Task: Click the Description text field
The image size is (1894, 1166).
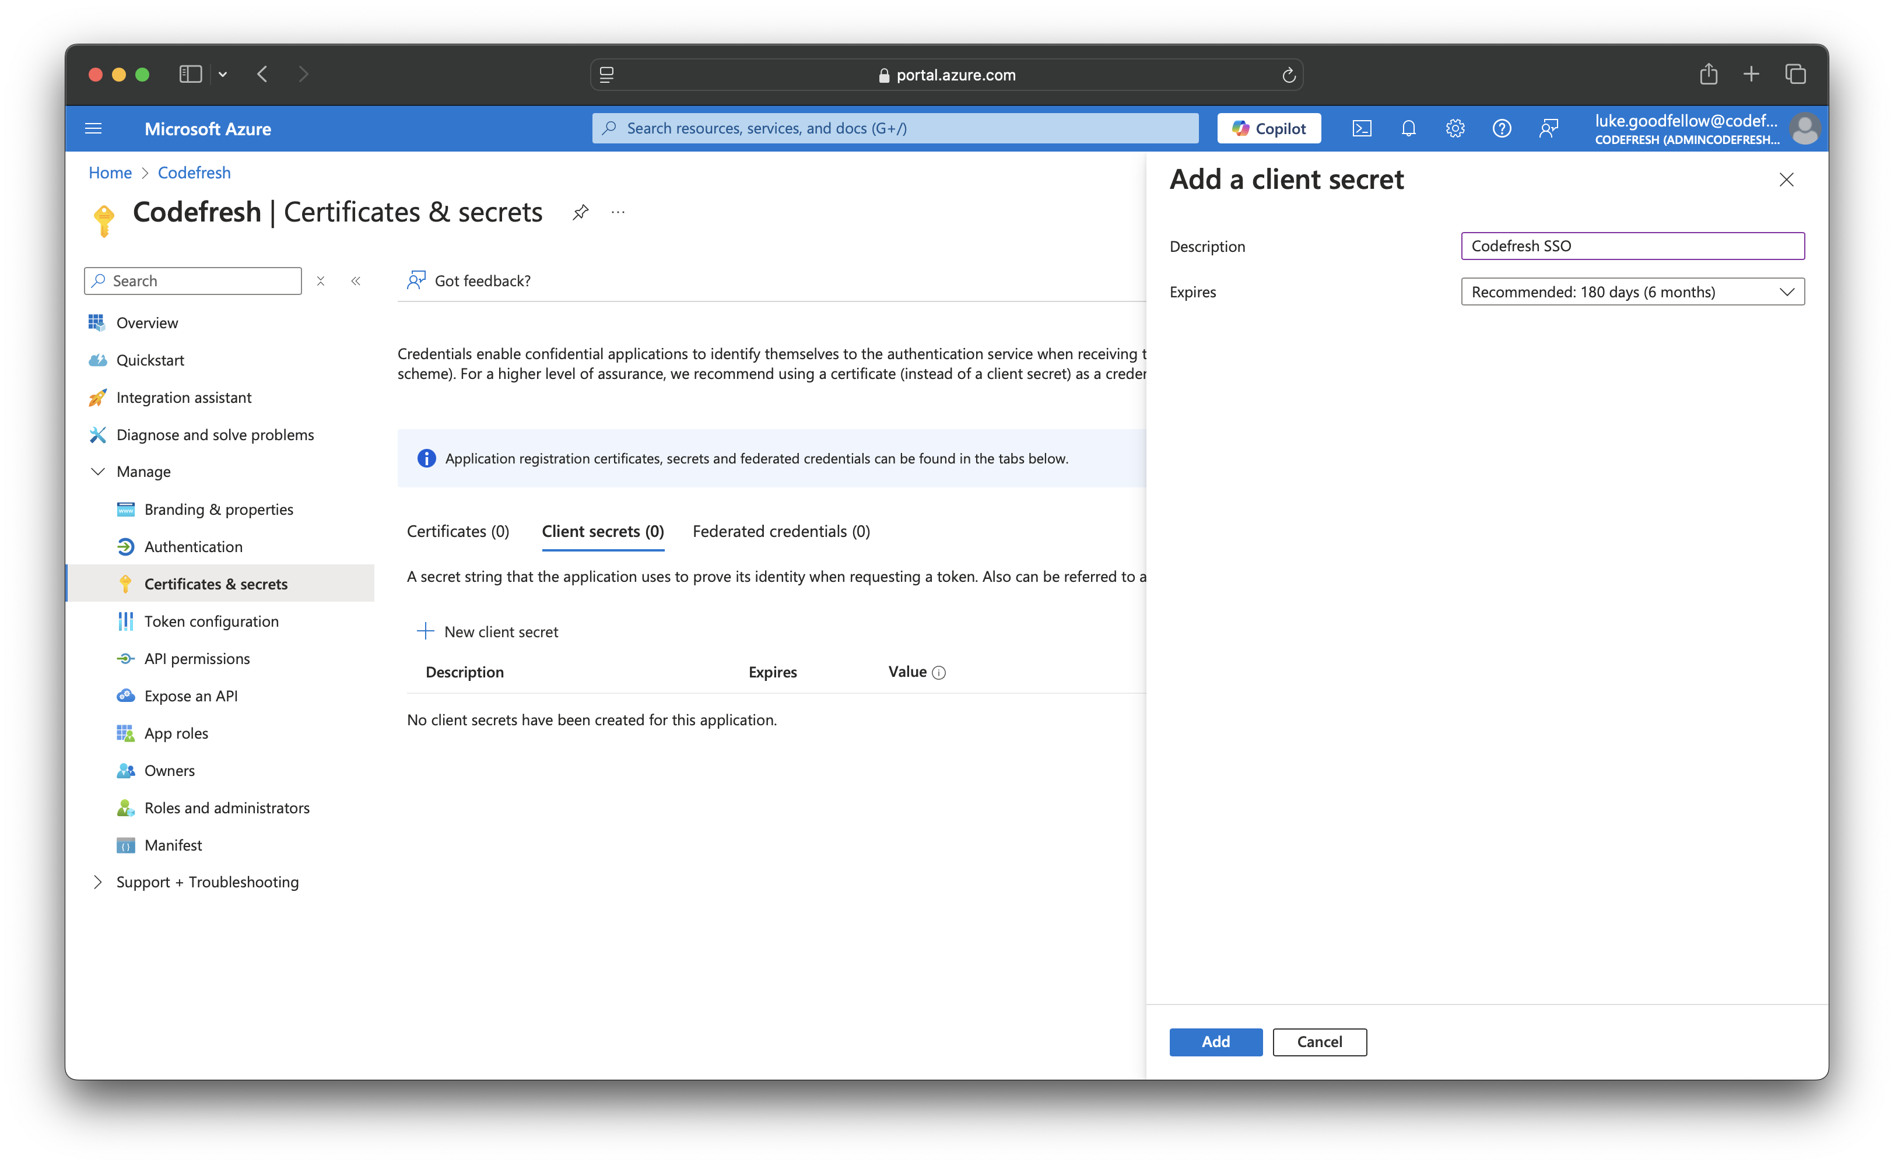Action: [x=1632, y=246]
